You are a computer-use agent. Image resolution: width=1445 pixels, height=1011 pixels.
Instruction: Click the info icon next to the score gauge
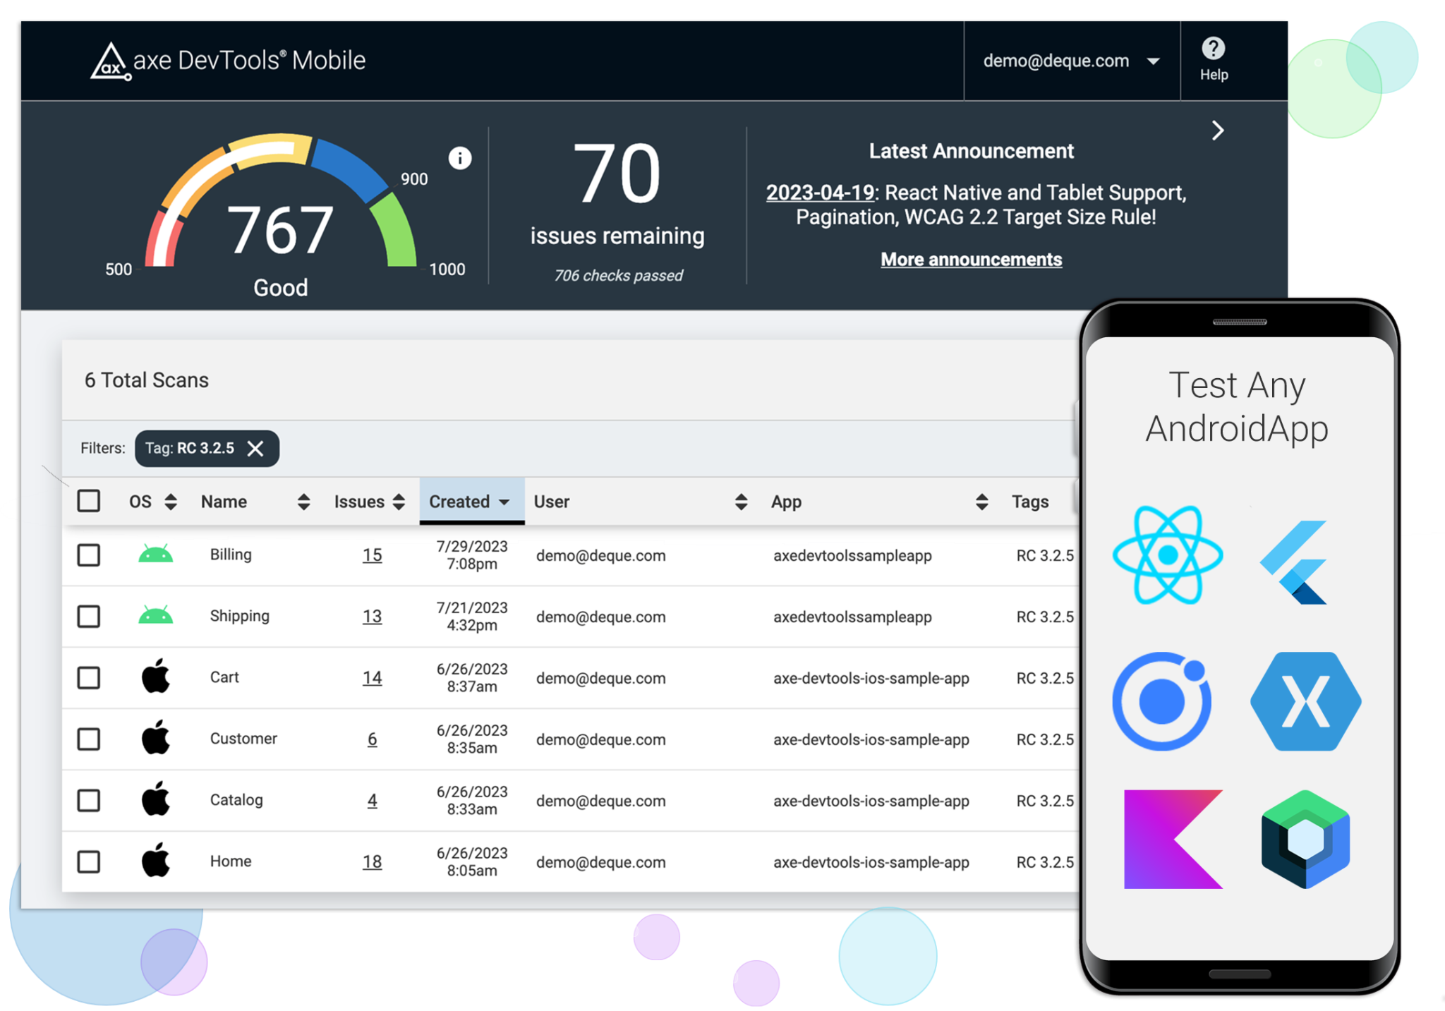[x=460, y=158]
